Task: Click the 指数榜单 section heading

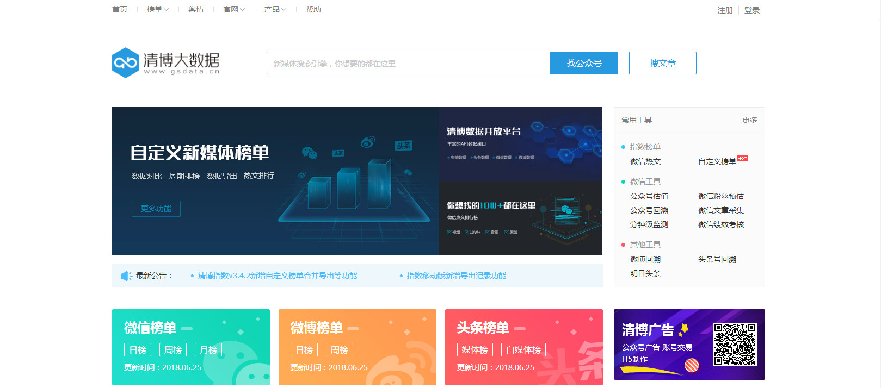Action: (x=645, y=147)
